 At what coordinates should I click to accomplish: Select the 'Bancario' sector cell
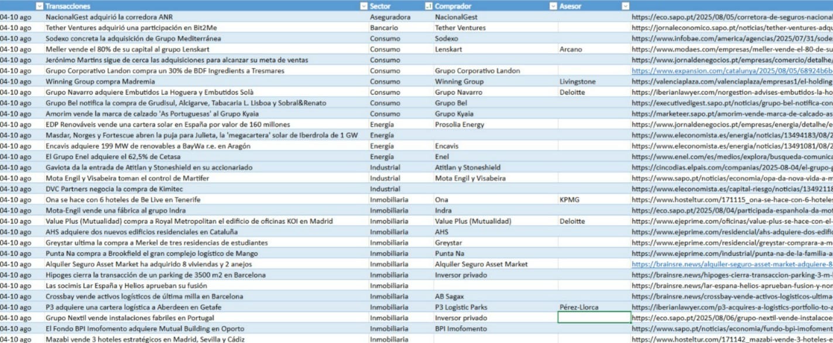[400, 28]
